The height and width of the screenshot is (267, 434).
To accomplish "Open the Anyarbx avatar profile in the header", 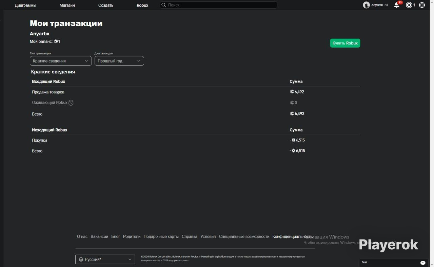I will tap(366, 5).
